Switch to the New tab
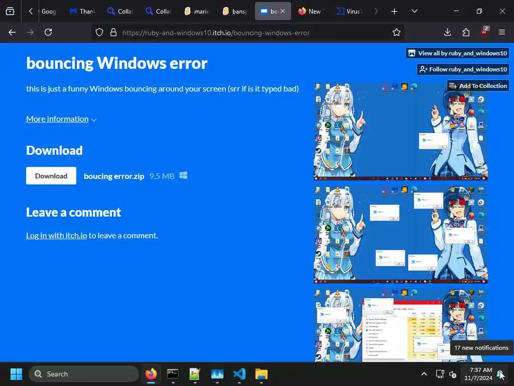Image resolution: width=514 pixels, height=386 pixels. click(x=310, y=11)
